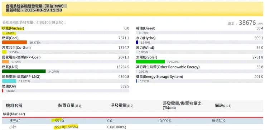265x130 pixels.
Task: Click the 淨發電量/裝置容量比 column header
Action: pos(182,105)
